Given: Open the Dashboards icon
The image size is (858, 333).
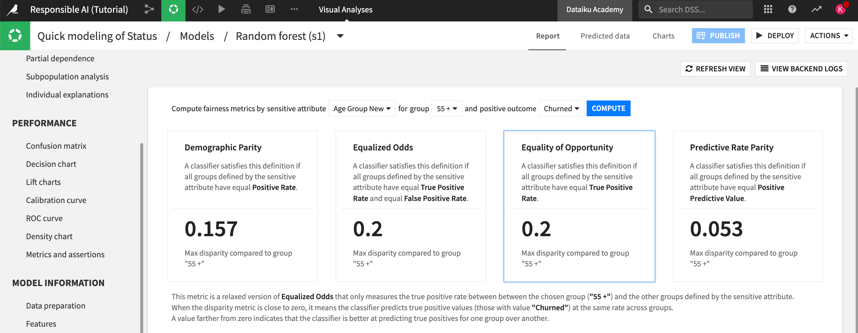Looking at the screenshot, I should pyautogui.click(x=270, y=9).
